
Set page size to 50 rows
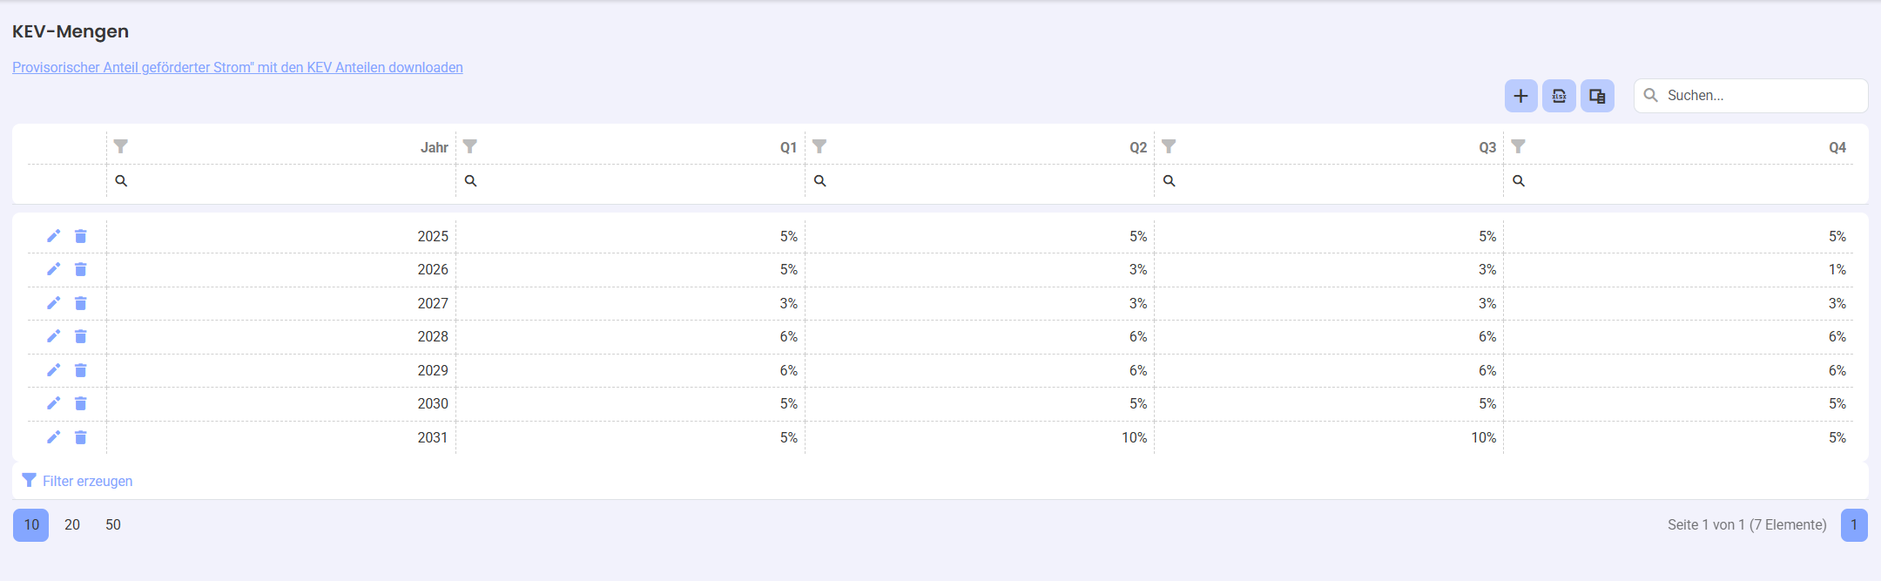(x=113, y=524)
